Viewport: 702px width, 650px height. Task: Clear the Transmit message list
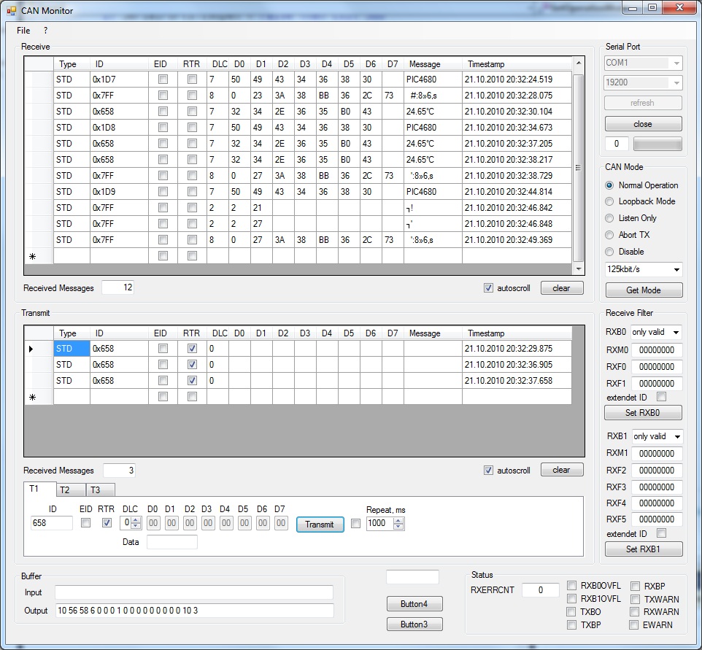562,470
